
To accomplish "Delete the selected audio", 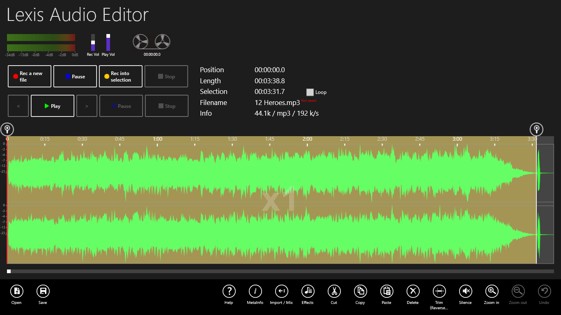I will click(x=413, y=292).
